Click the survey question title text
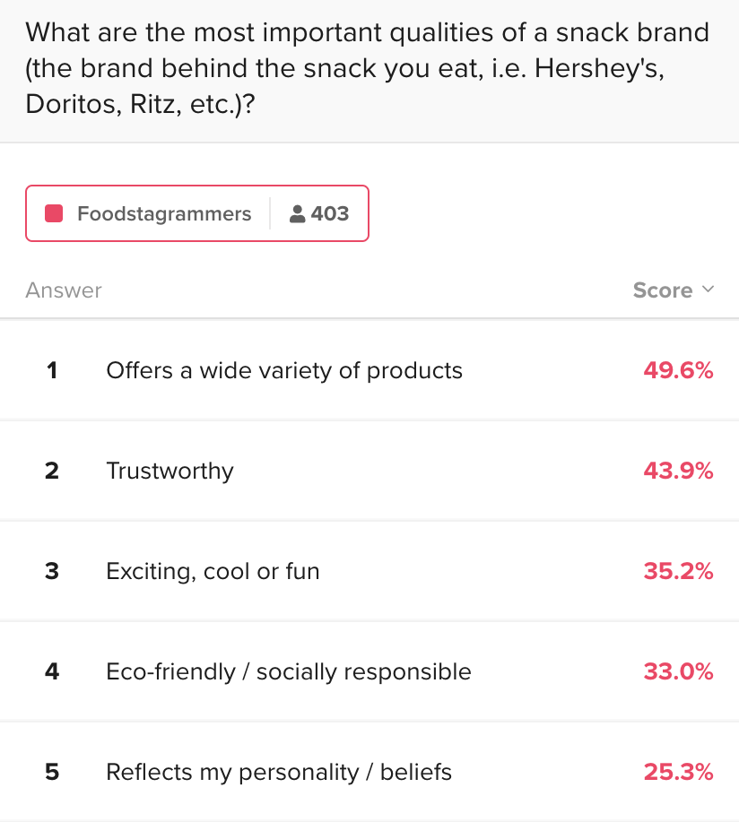Image resolution: width=739 pixels, height=822 pixels. pyautogui.click(x=367, y=68)
